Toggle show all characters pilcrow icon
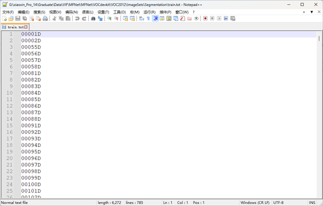Screen dimensions: 323x206 (x=149, y=18)
